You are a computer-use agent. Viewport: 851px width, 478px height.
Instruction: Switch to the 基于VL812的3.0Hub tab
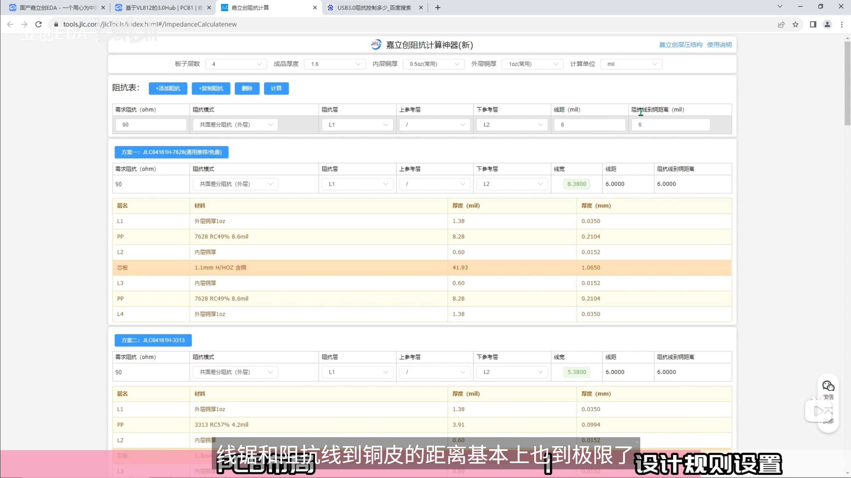click(x=163, y=7)
